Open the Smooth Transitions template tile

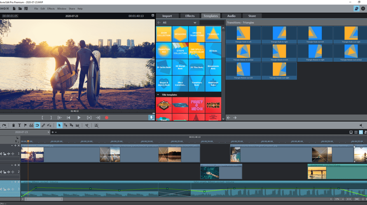tap(196, 34)
